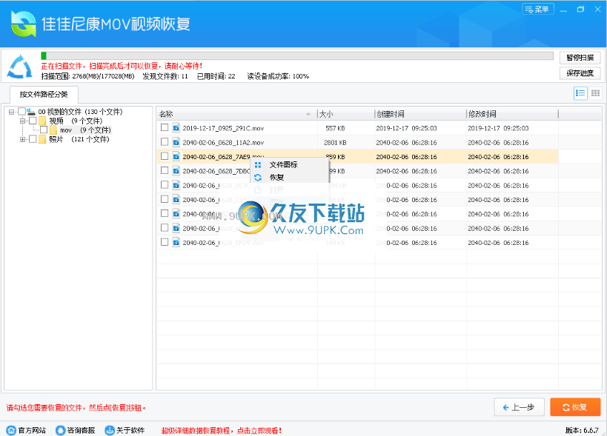This screenshot has height=436, width=607.
Task: Click the file icon of 2040-02-06_0628_11A2.mov
Action: pyautogui.click(x=176, y=142)
